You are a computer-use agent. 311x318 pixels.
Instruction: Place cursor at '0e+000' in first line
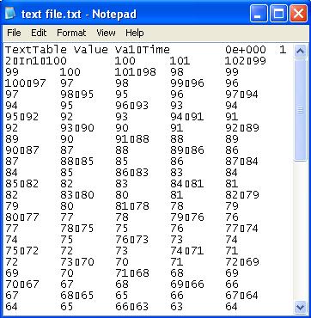pyautogui.click(x=246, y=50)
